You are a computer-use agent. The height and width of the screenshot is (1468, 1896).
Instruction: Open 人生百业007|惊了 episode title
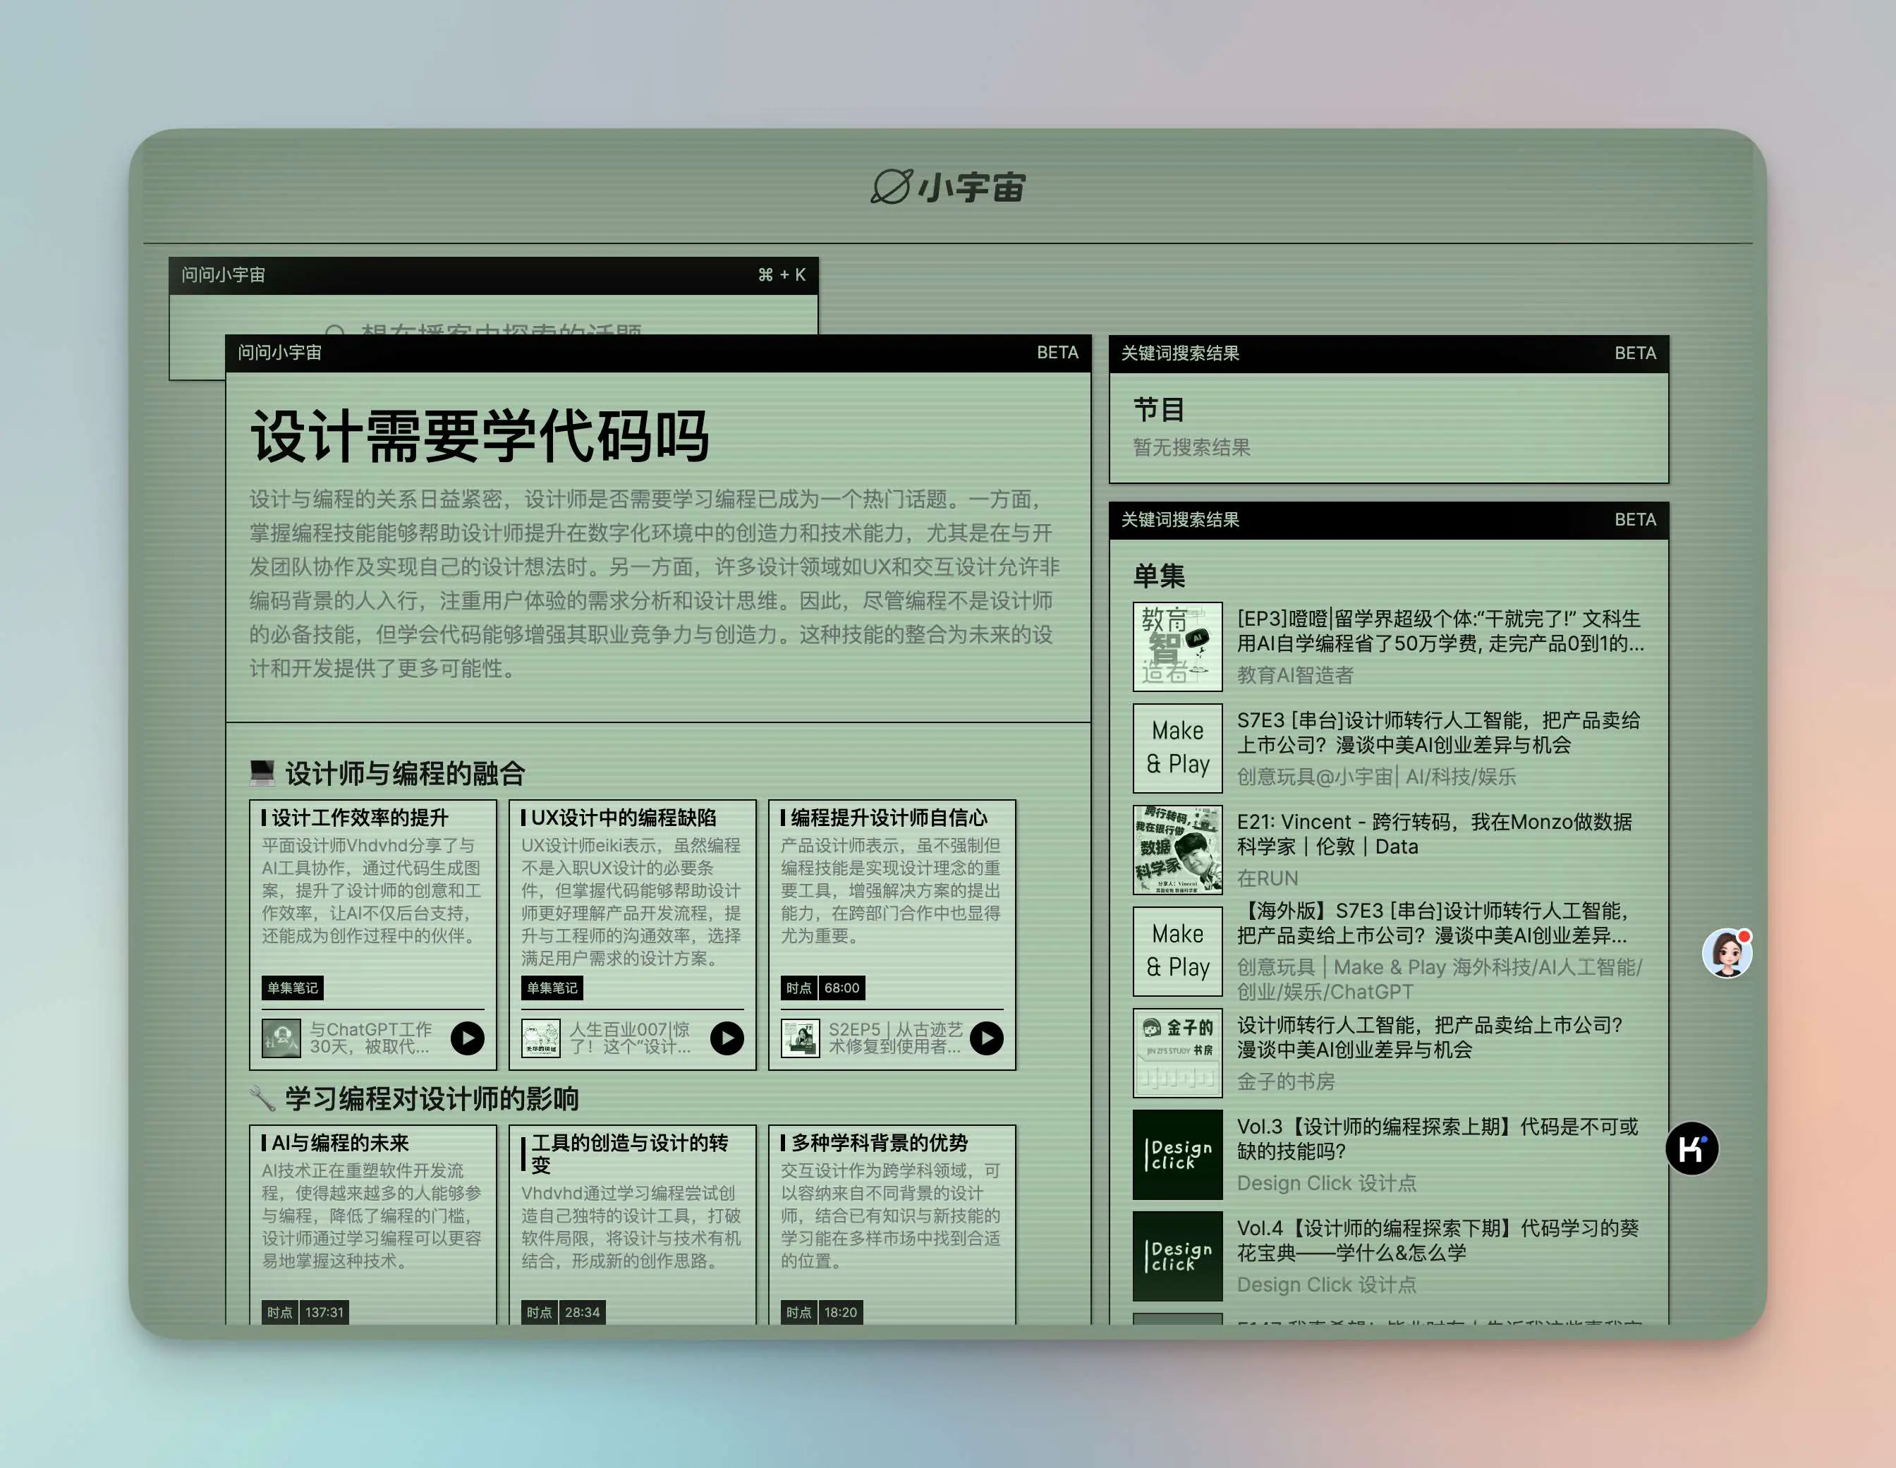click(x=631, y=1038)
